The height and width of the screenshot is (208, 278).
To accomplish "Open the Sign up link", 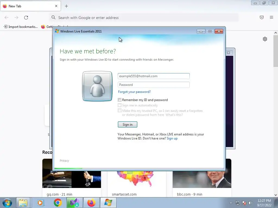I will 172,138.
